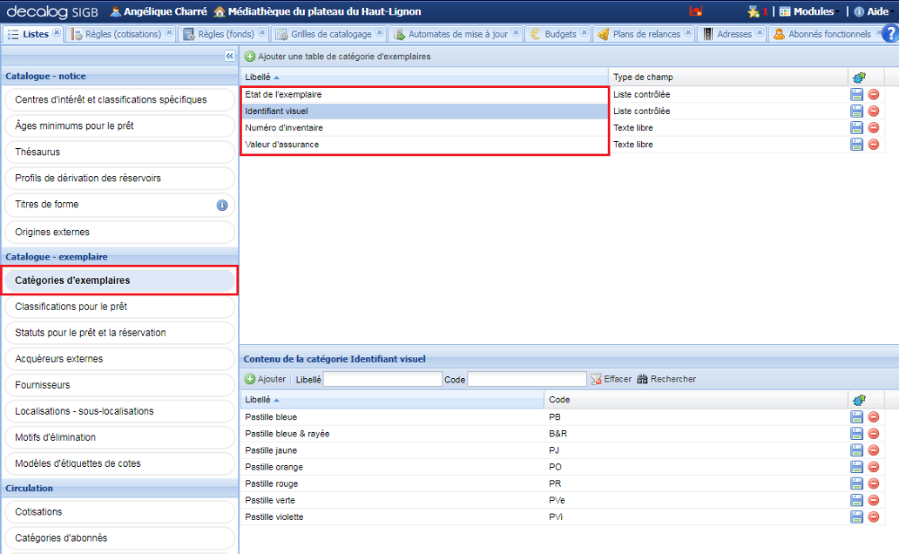Image resolution: width=899 pixels, height=554 pixels.
Task: Switch to the Budgets tab
Action: tap(560, 34)
